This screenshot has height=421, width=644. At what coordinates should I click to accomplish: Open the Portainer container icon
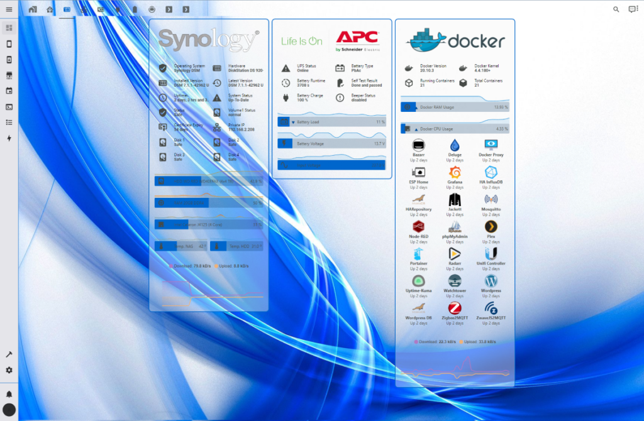(418, 254)
